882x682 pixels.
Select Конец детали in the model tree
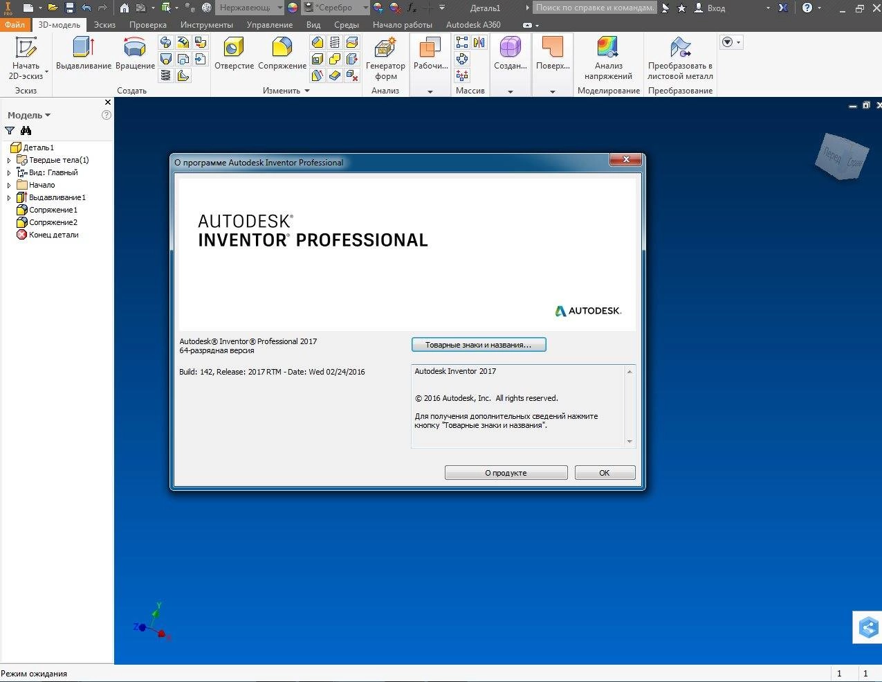click(x=48, y=235)
